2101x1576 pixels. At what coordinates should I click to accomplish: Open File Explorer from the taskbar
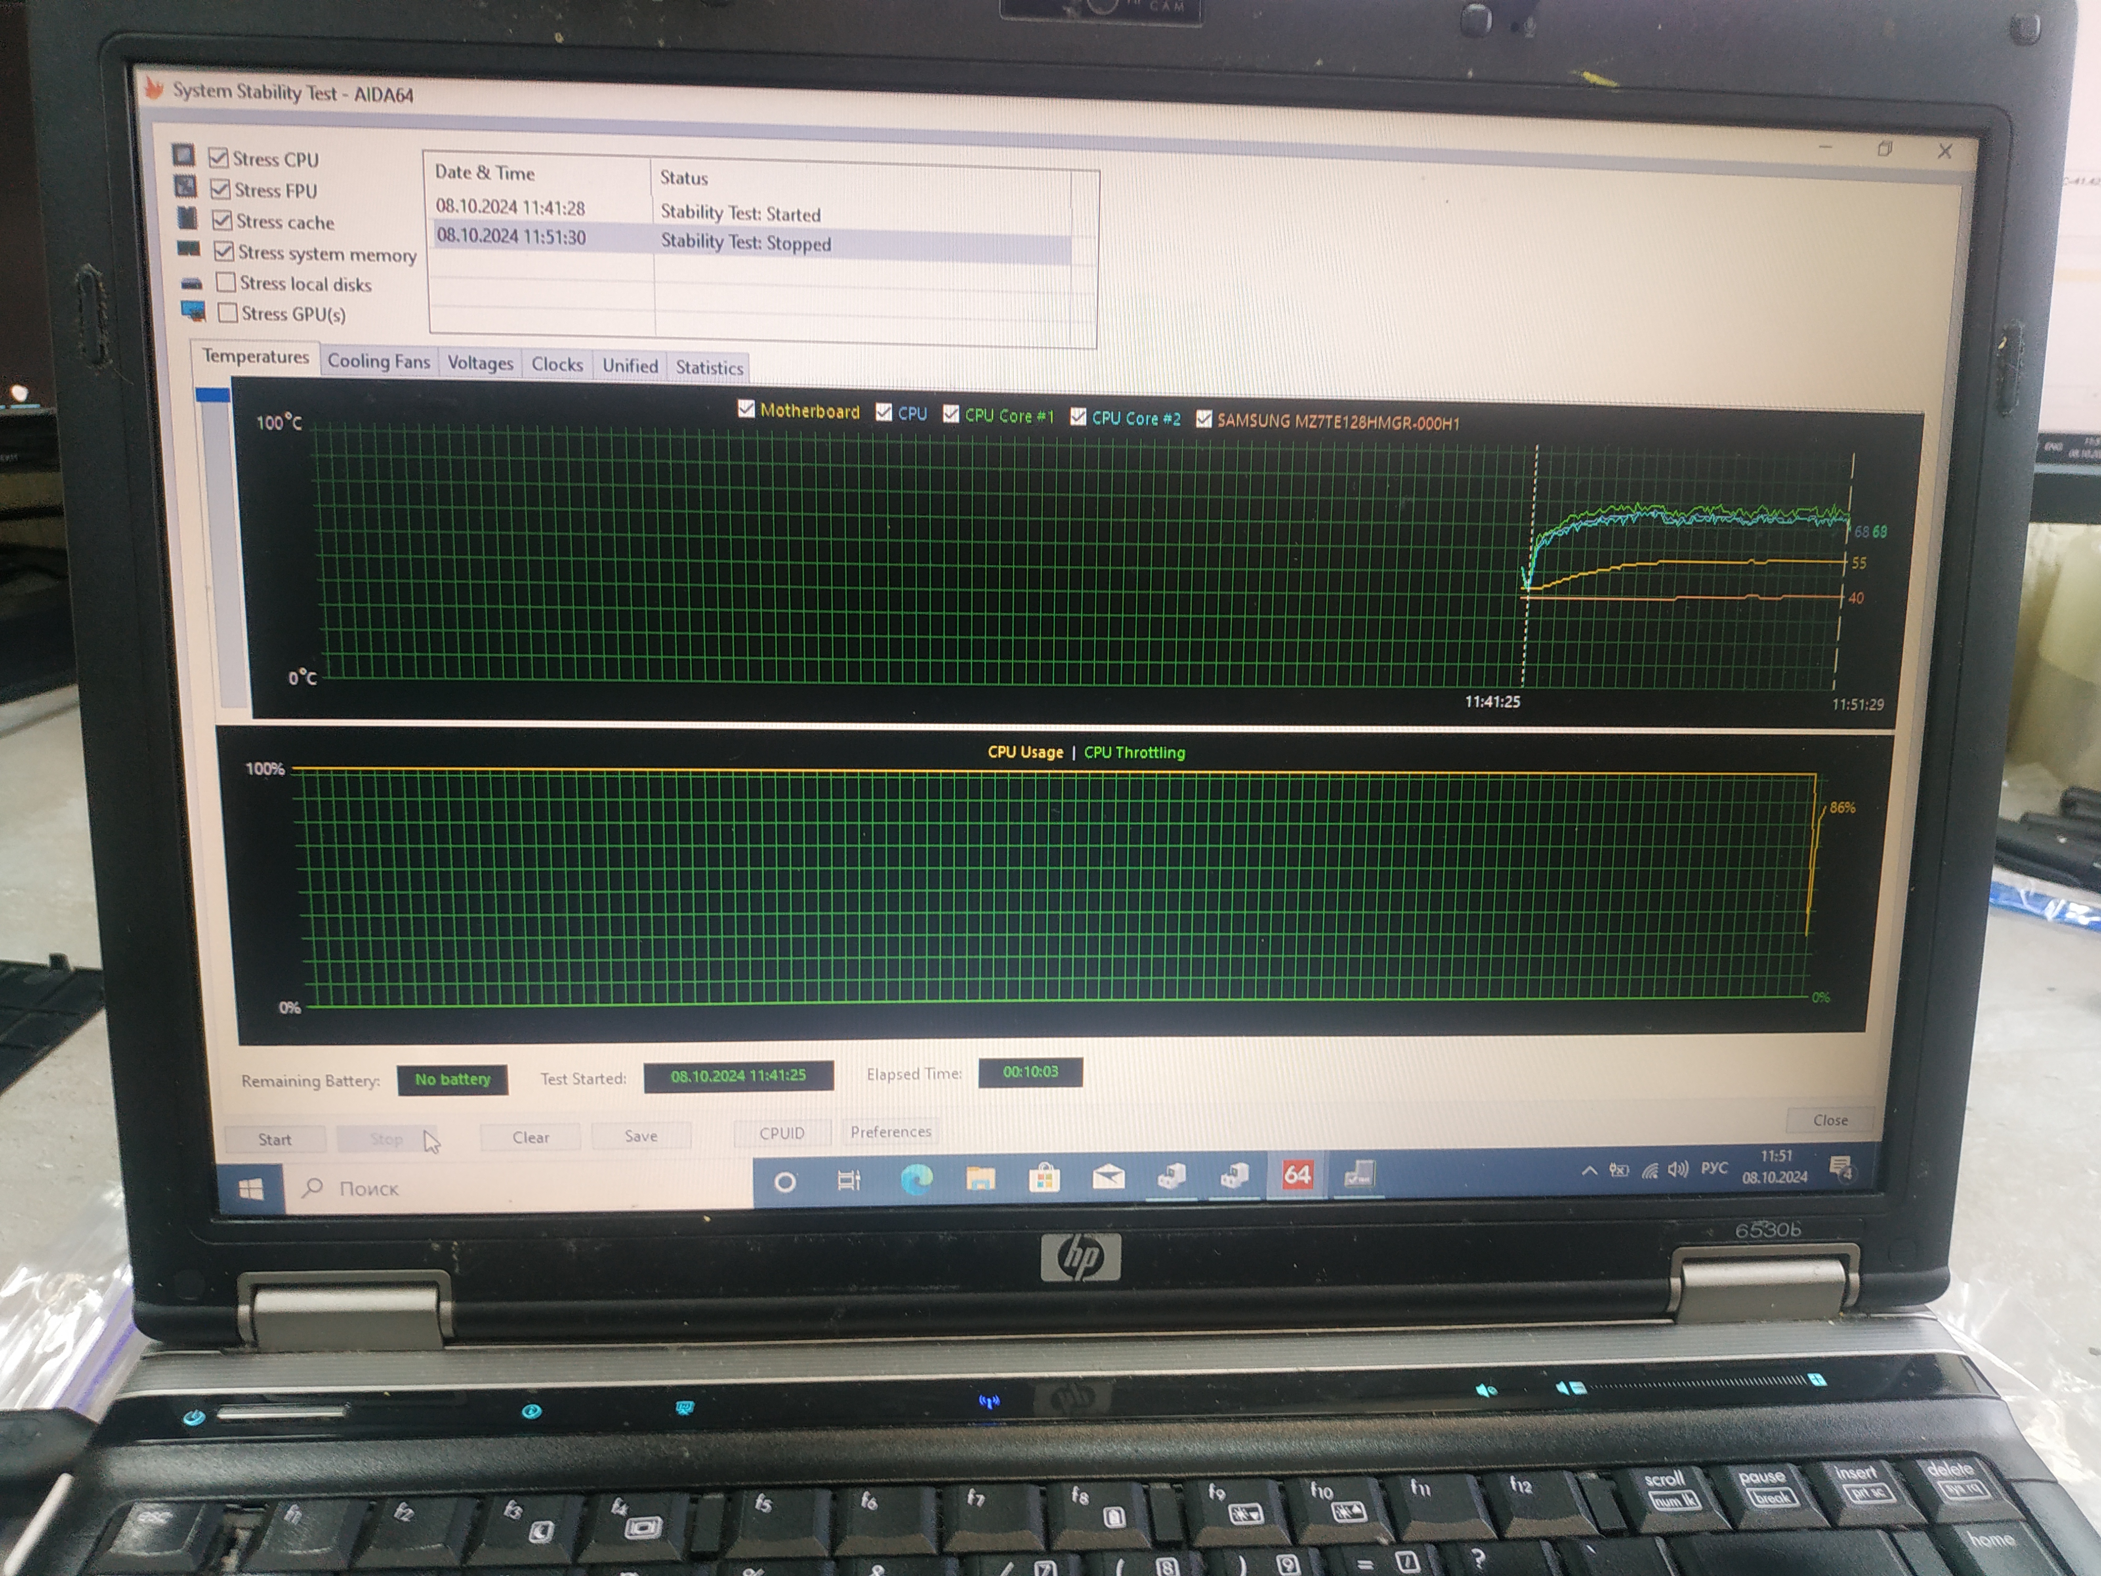980,1179
